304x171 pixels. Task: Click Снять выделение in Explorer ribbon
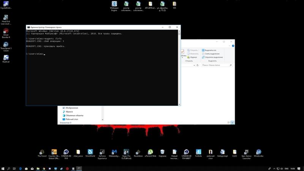point(211,54)
